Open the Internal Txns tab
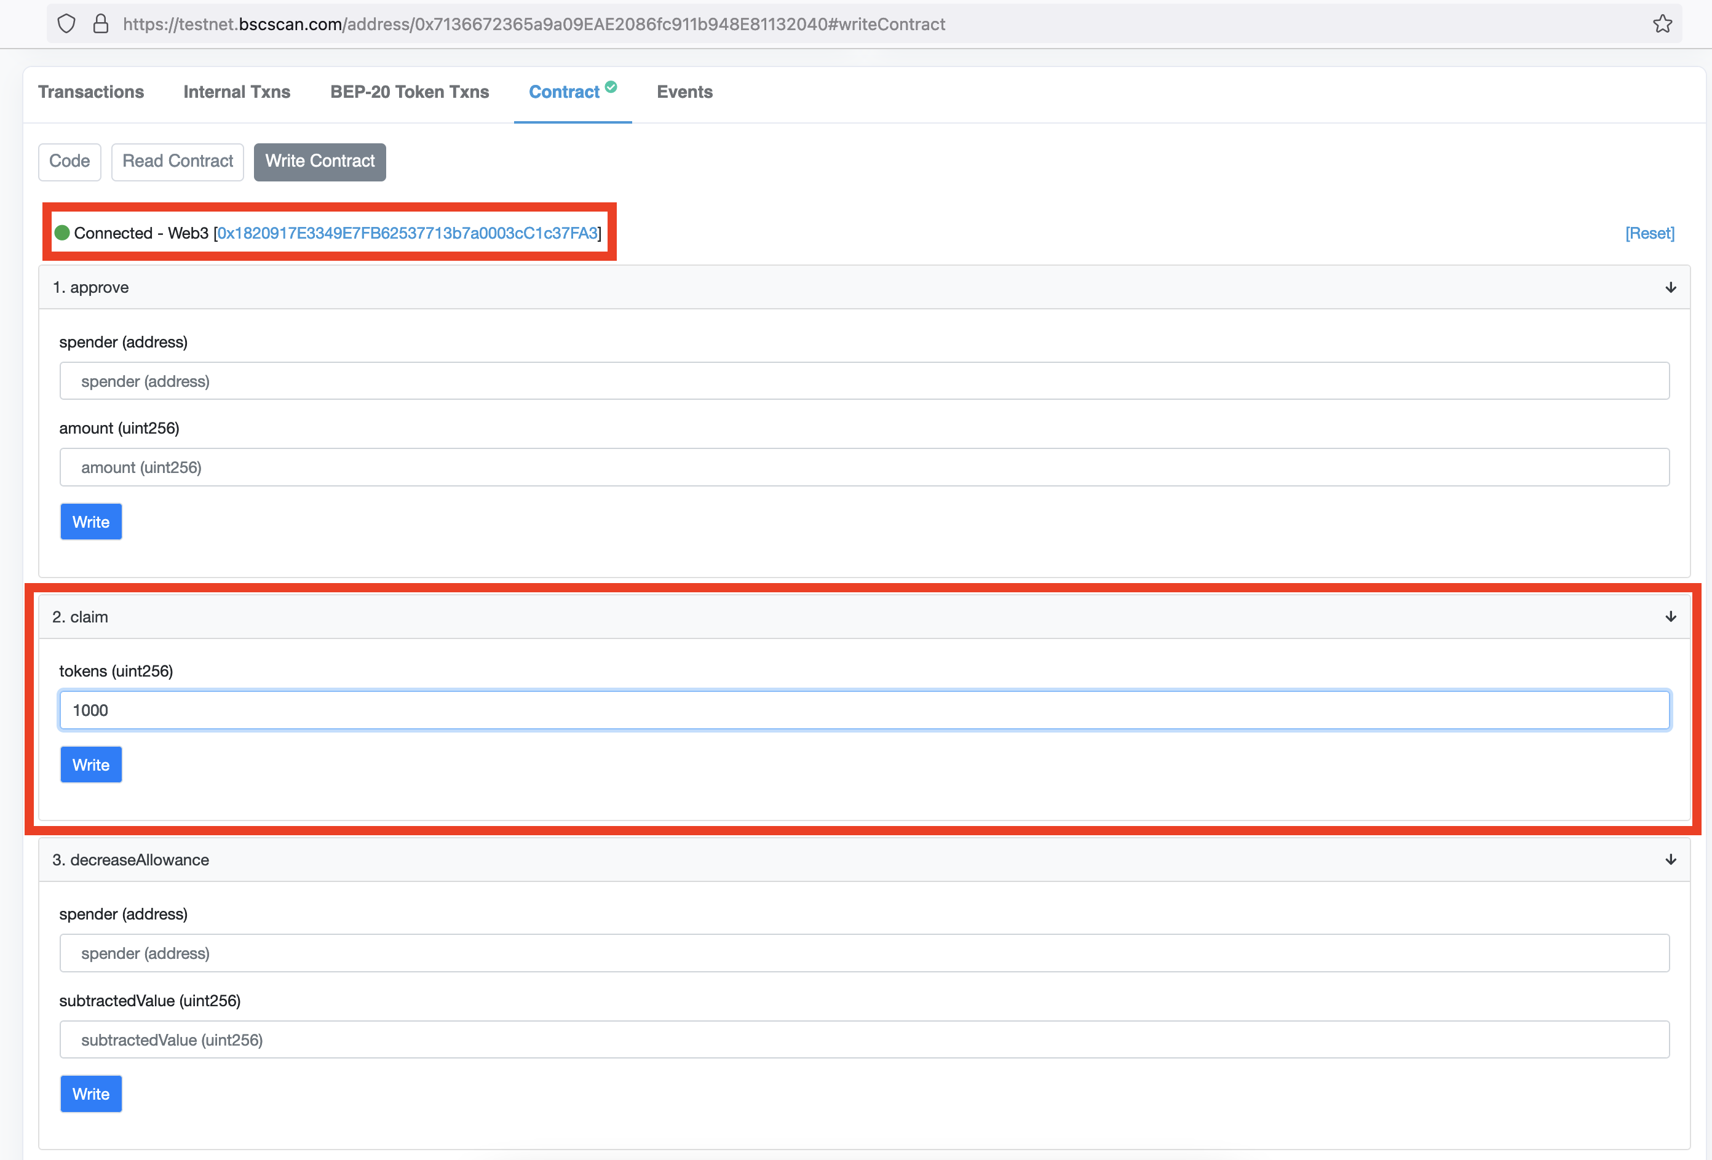The image size is (1712, 1160). [237, 92]
